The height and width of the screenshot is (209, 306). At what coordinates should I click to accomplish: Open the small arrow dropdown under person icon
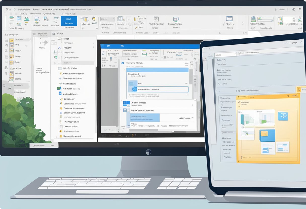97,28
